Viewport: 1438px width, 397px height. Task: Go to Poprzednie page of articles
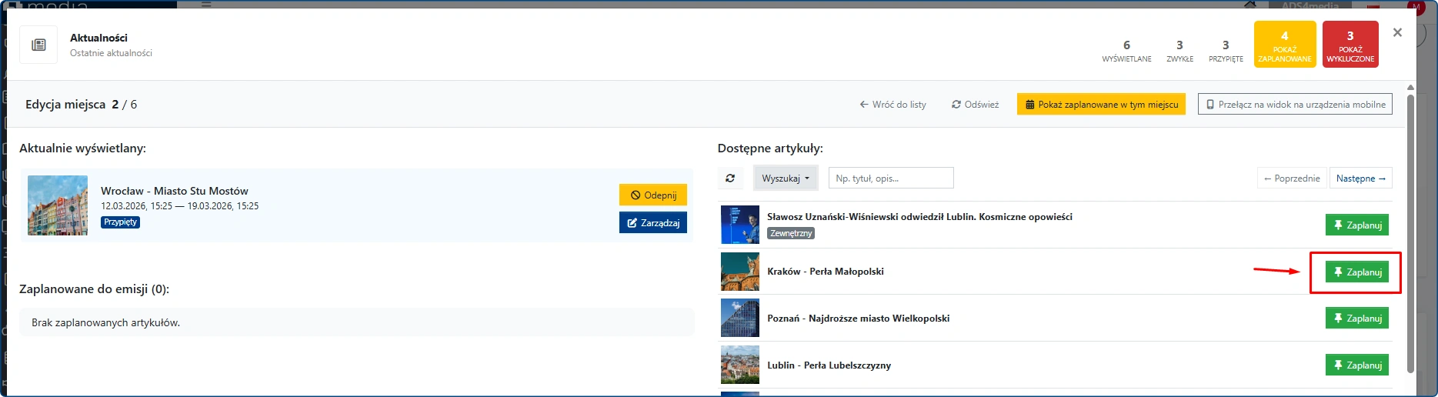1293,178
